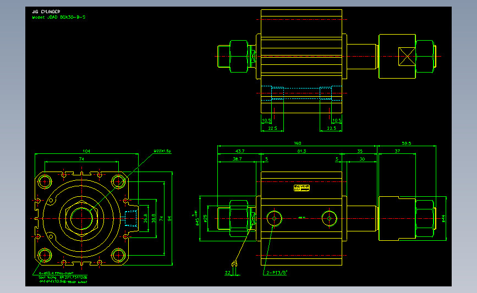This screenshot has width=477, height=293.
Task: Select the "22" wrench flat dimension
Action: [x=228, y=273]
